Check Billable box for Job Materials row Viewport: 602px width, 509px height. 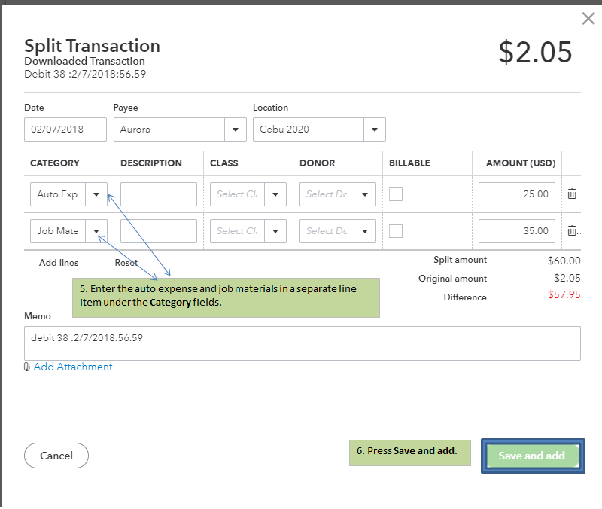(396, 231)
